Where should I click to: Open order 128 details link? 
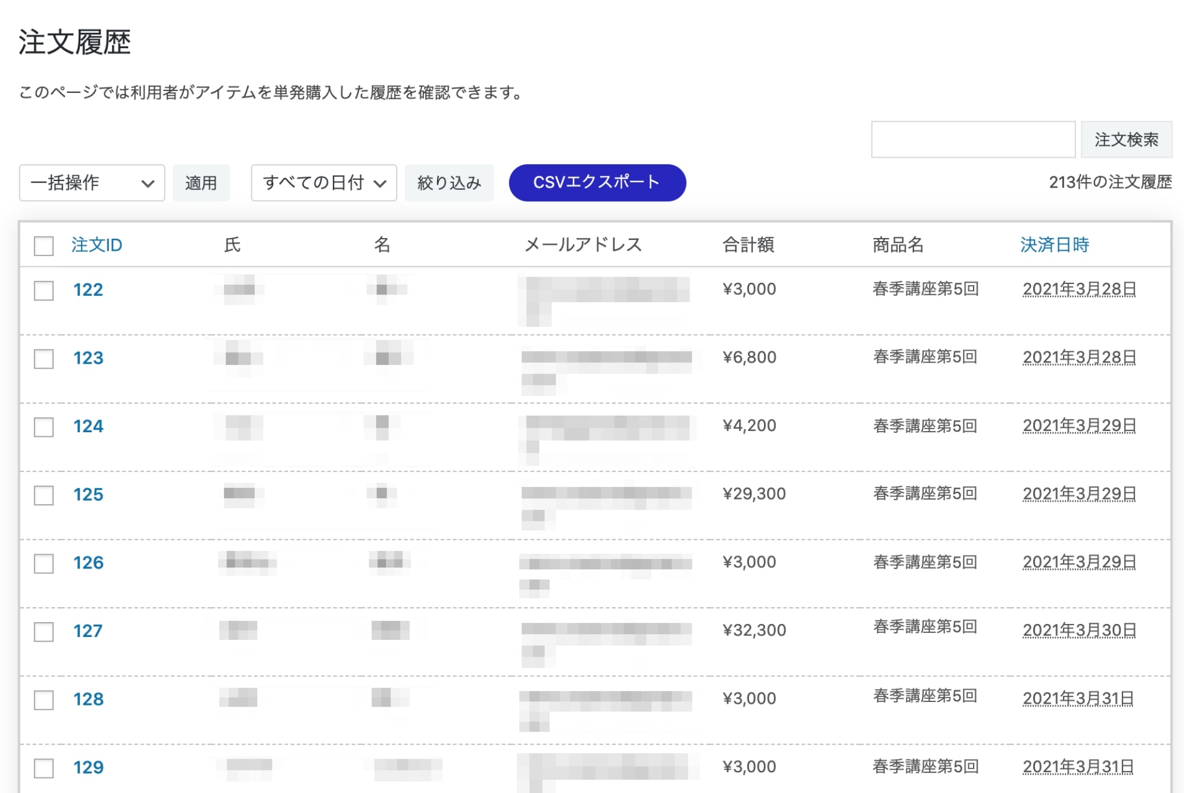click(x=88, y=699)
